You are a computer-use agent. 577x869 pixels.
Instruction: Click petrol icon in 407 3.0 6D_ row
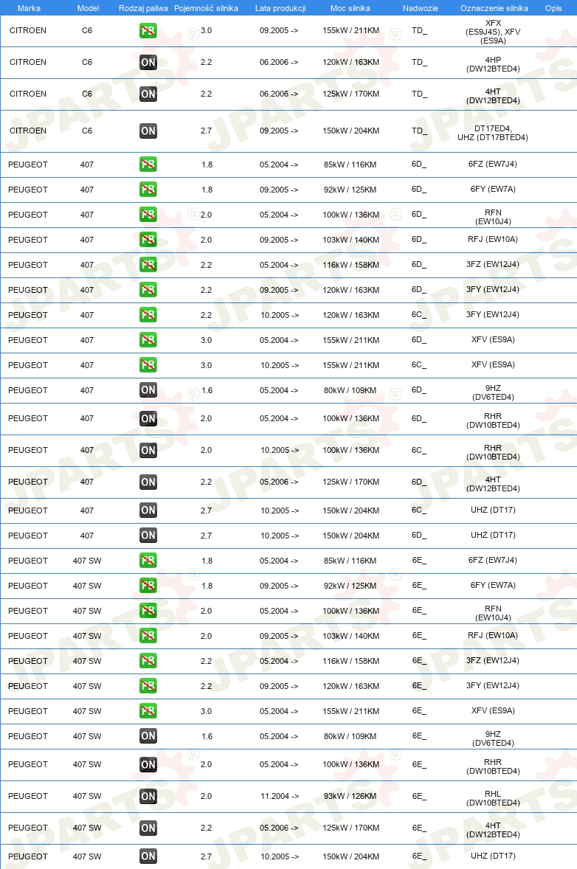pos(148,340)
